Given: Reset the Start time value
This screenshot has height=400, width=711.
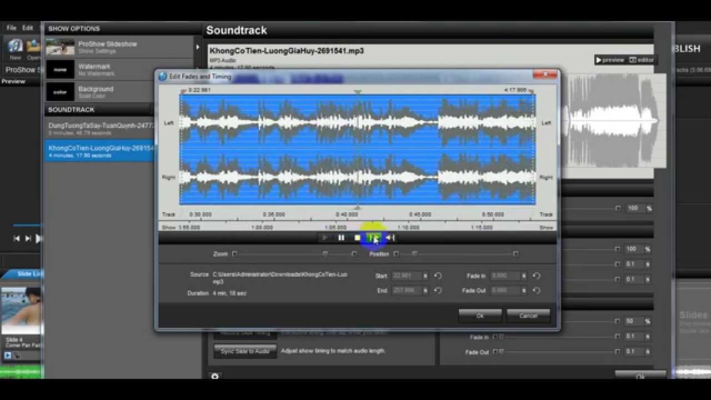Looking at the screenshot, I should (x=438, y=276).
